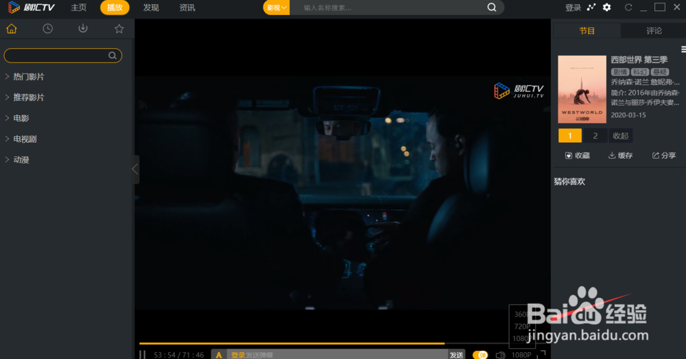Click 收藏 to favorite this show

pos(578,155)
